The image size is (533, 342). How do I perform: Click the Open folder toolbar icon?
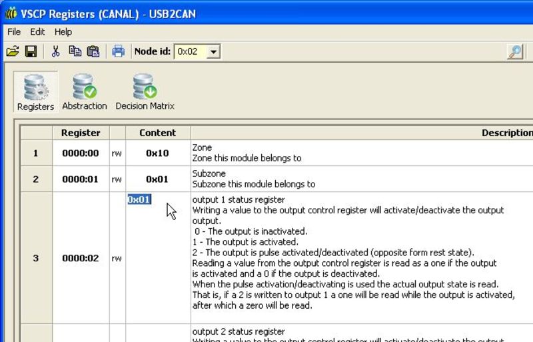13,51
